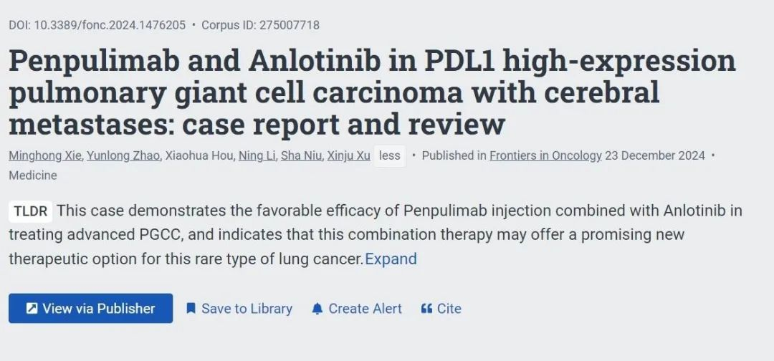Viewport: 774px width, 361px height.
Task: Expand the TLDR summary text
Action: (x=391, y=259)
